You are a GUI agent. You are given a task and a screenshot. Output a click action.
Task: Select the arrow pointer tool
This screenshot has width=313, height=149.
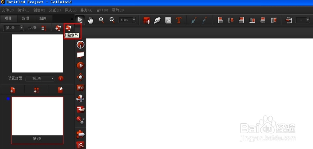pos(80,20)
